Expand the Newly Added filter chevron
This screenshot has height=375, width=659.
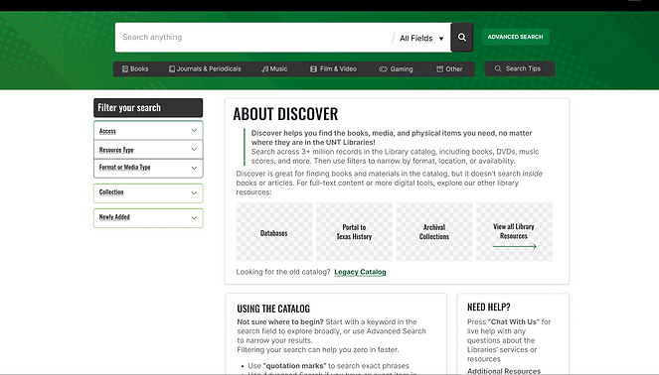[x=194, y=217]
